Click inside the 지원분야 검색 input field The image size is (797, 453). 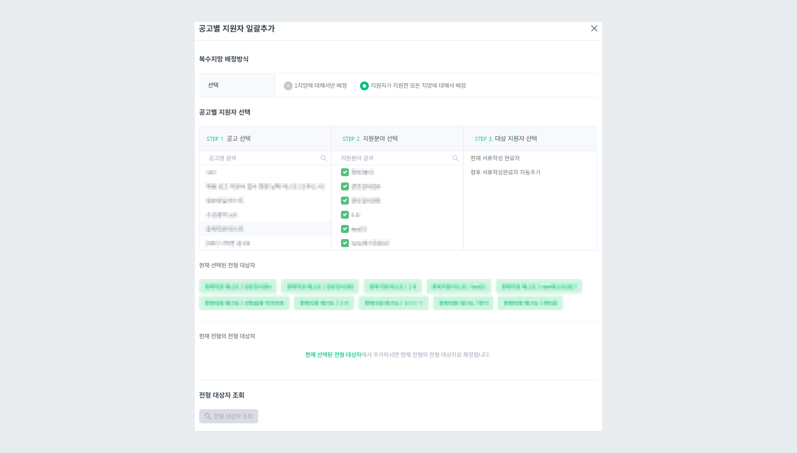point(390,158)
